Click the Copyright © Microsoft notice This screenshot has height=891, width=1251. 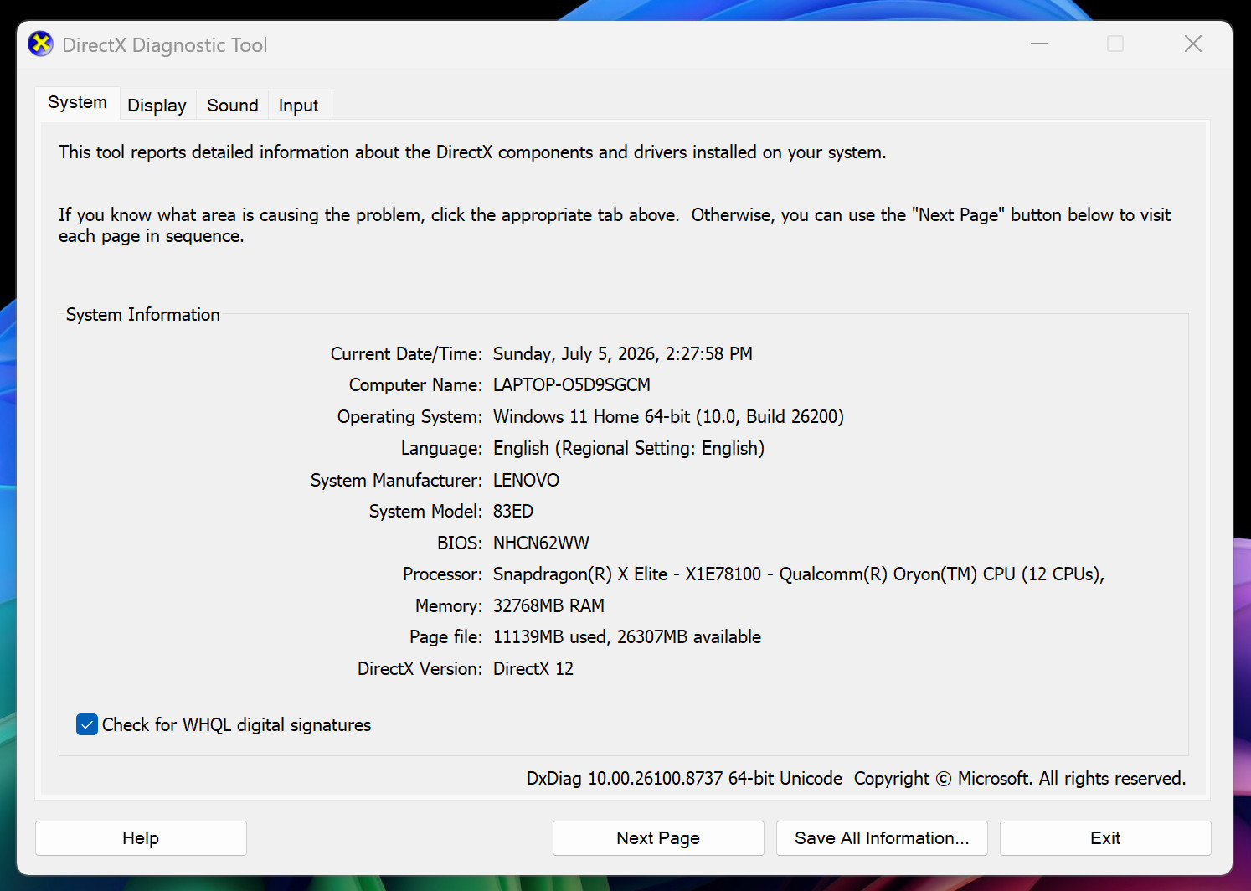1020,779
